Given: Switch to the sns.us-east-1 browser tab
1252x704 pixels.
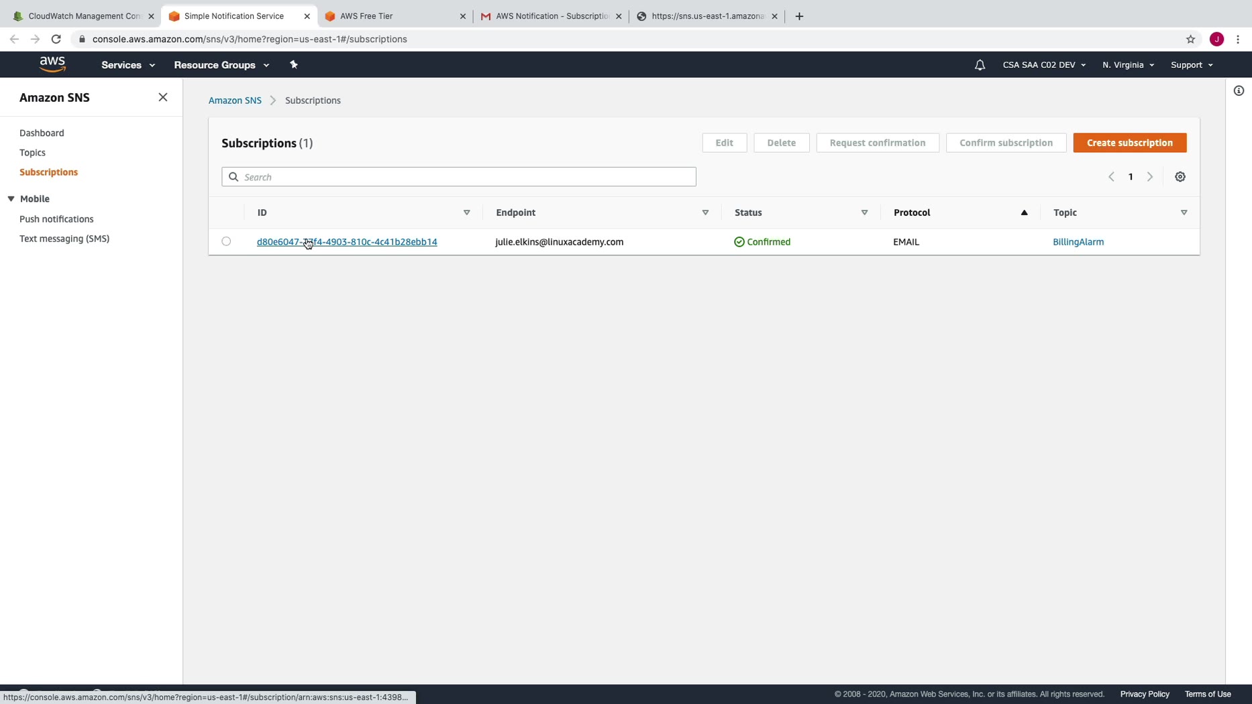Looking at the screenshot, I should tap(706, 16).
